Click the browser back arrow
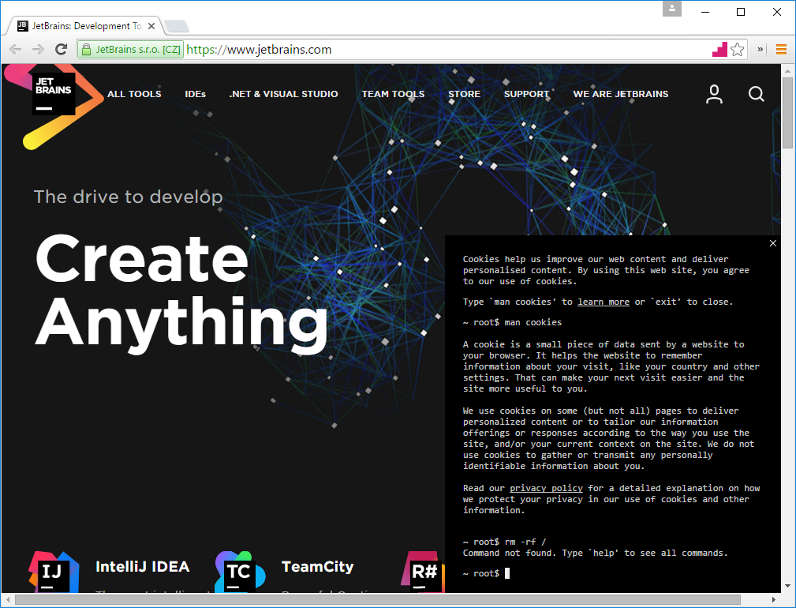 (15, 49)
